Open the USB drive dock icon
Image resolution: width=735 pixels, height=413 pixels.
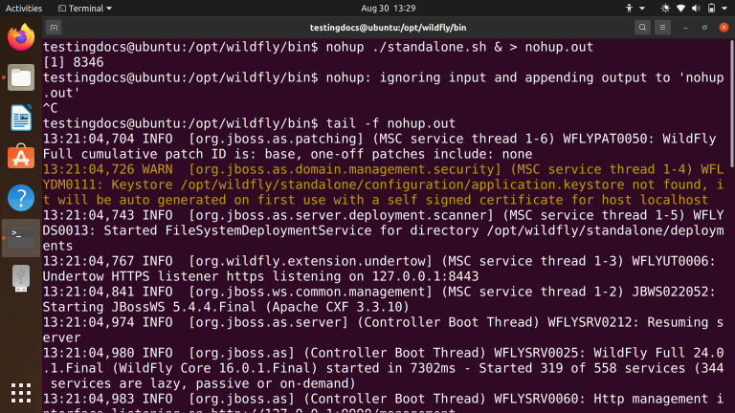[20, 277]
